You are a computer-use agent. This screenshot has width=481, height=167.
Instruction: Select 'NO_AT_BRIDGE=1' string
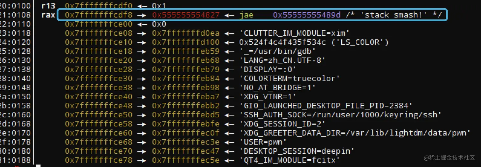point(278,87)
